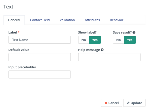The height and width of the screenshot is (110, 149).
Task: Select the Help message text field
Action: pyautogui.click(x=109, y=57)
